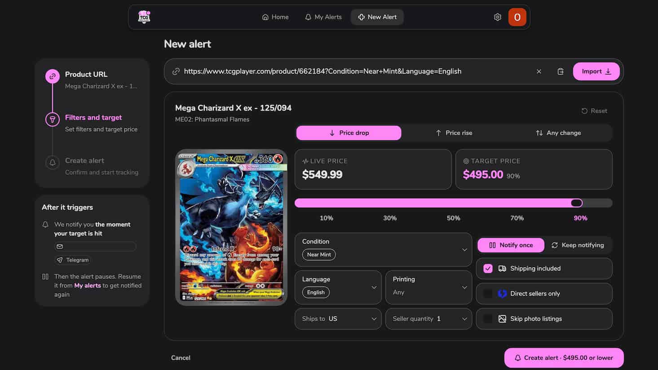Open My Alerts tab
The image size is (658, 370).
pyautogui.click(x=323, y=17)
